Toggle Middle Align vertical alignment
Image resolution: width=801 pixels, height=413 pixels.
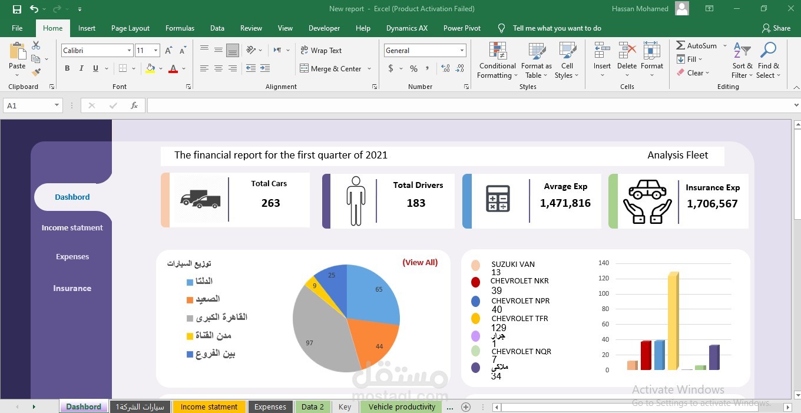(219, 50)
